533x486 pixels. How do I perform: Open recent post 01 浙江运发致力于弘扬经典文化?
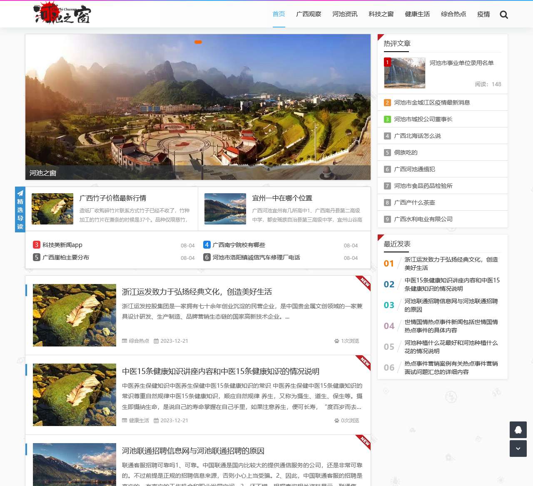451,264
